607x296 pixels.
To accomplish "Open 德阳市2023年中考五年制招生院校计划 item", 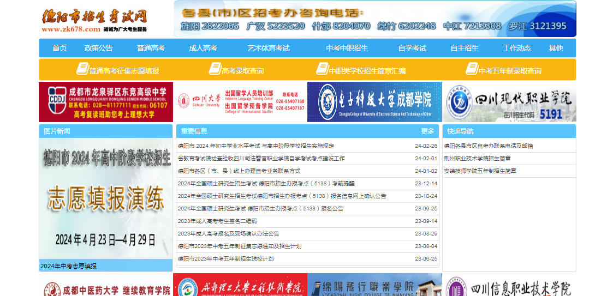I will pyautogui.click(x=225, y=258).
